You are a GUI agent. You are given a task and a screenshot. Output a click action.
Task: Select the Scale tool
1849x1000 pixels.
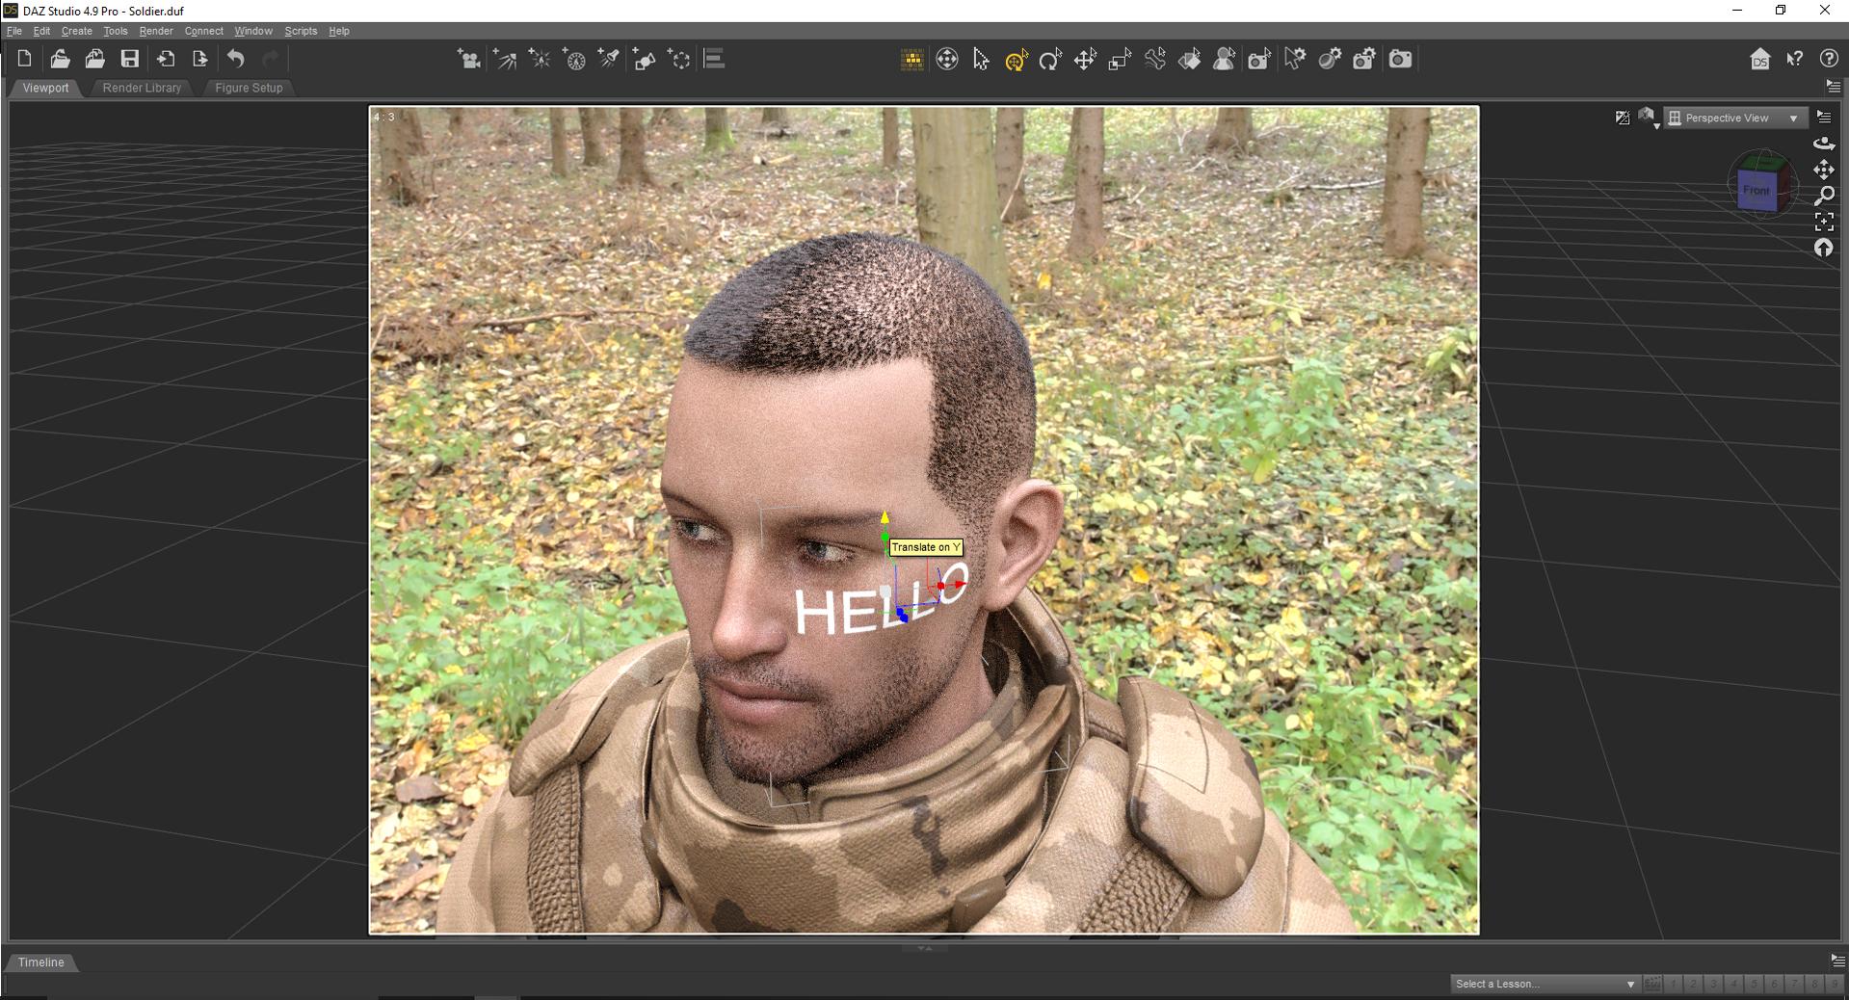[x=1120, y=60]
